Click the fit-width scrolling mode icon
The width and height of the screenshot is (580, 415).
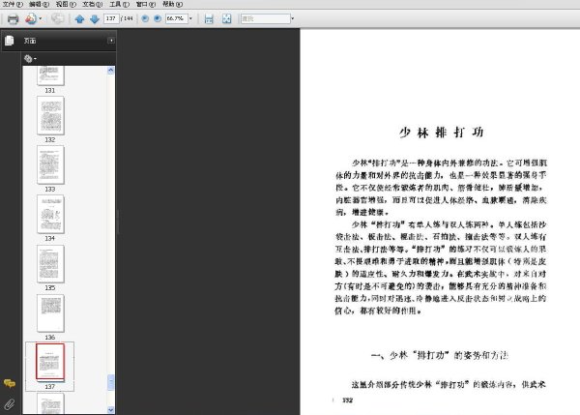click(209, 19)
